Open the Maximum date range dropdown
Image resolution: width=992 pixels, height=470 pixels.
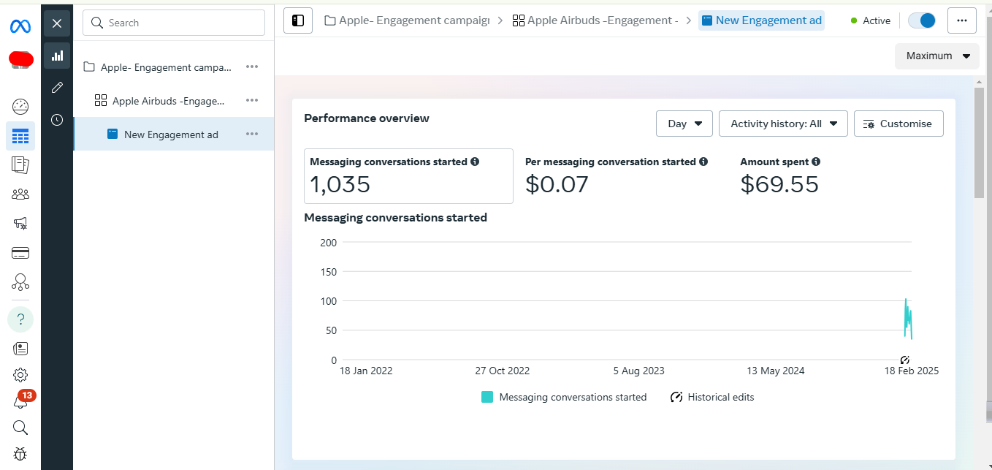tap(936, 56)
